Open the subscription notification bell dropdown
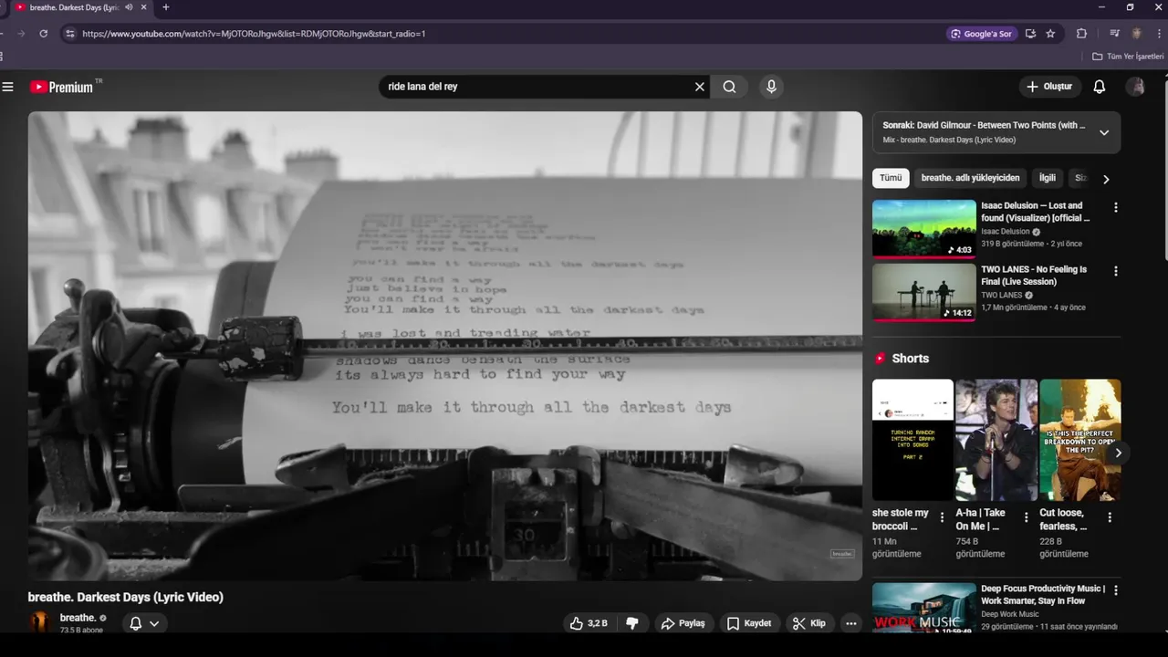The width and height of the screenshot is (1168, 657). click(x=144, y=623)
